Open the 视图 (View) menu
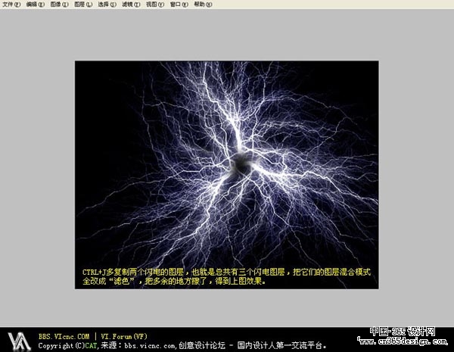Screen dimensions: 454x352 [x=155, y=5]
